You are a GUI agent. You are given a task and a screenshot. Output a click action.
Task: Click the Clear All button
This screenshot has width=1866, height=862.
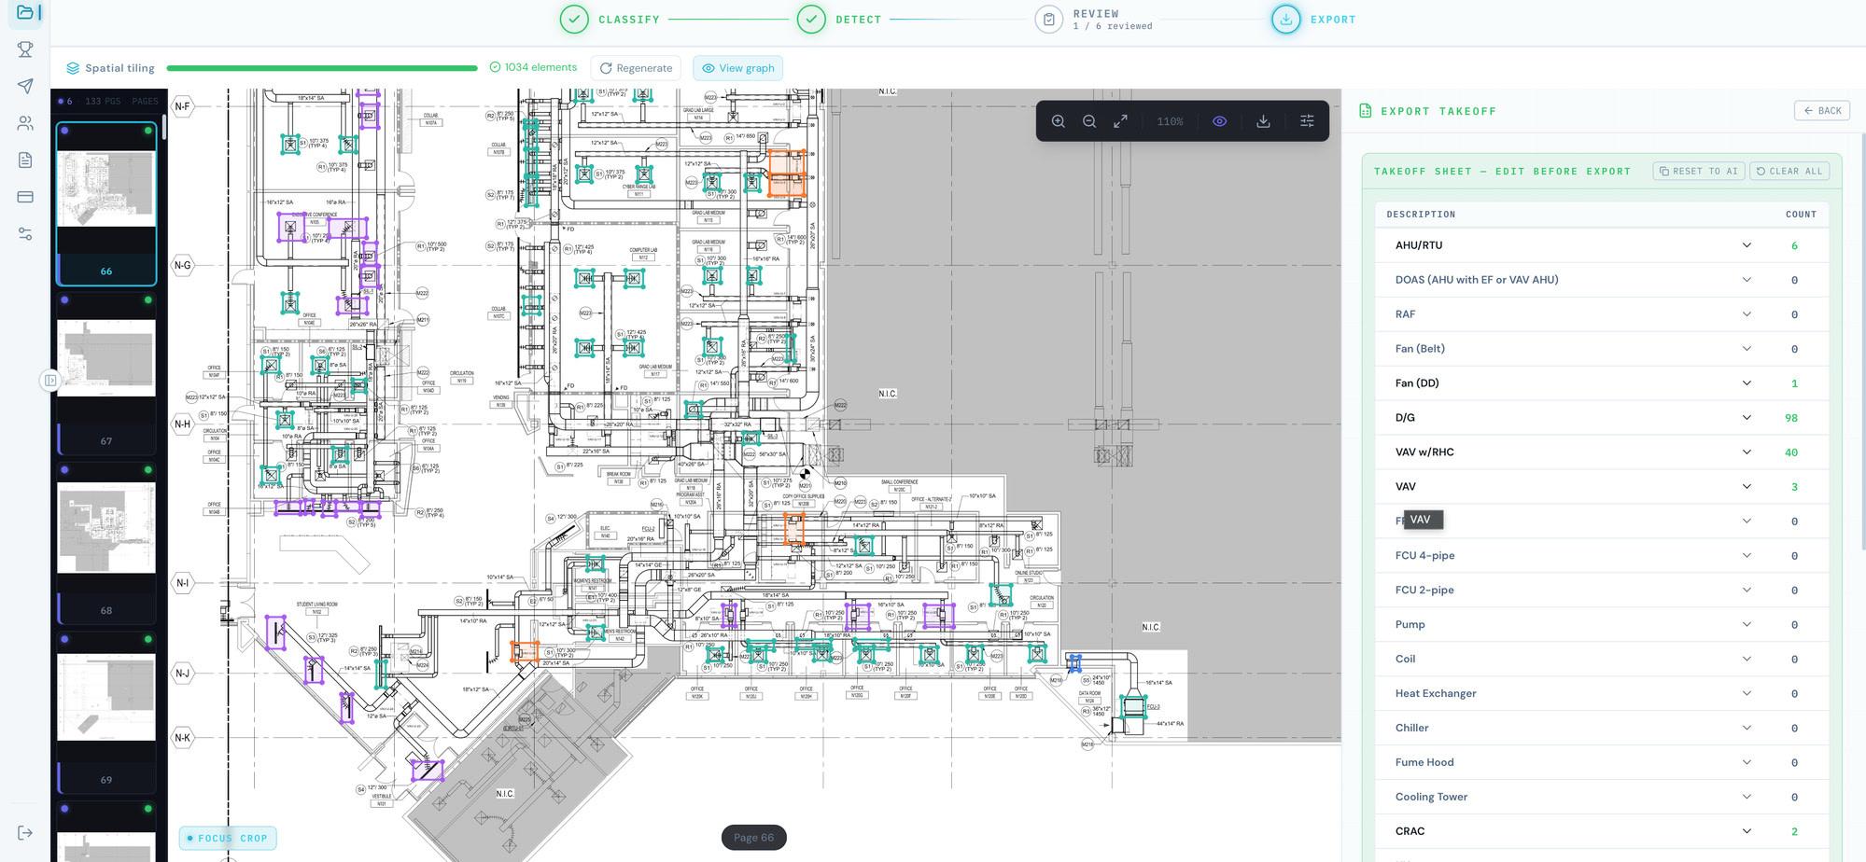pos(1789,172)
